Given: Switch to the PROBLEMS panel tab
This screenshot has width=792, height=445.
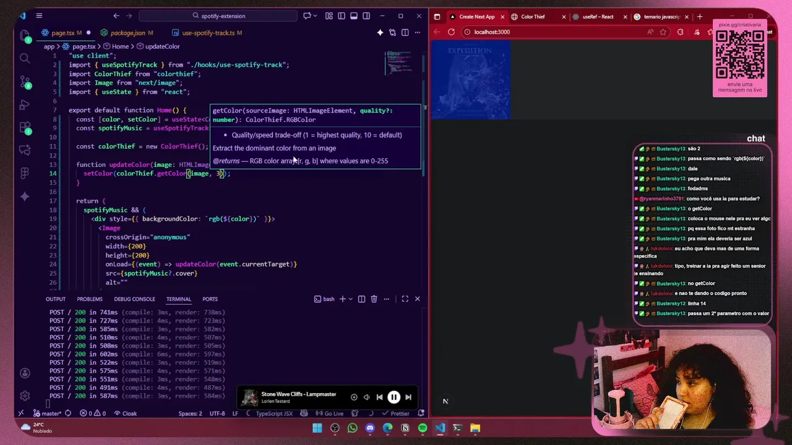Looking at the screenshot, I should 90,299.
